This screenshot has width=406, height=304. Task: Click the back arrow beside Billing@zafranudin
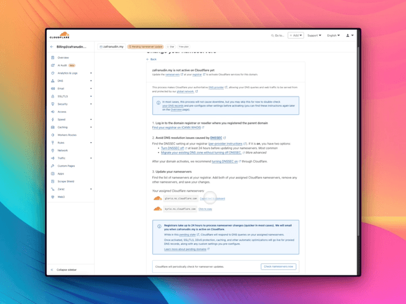(x=51, y=47)
